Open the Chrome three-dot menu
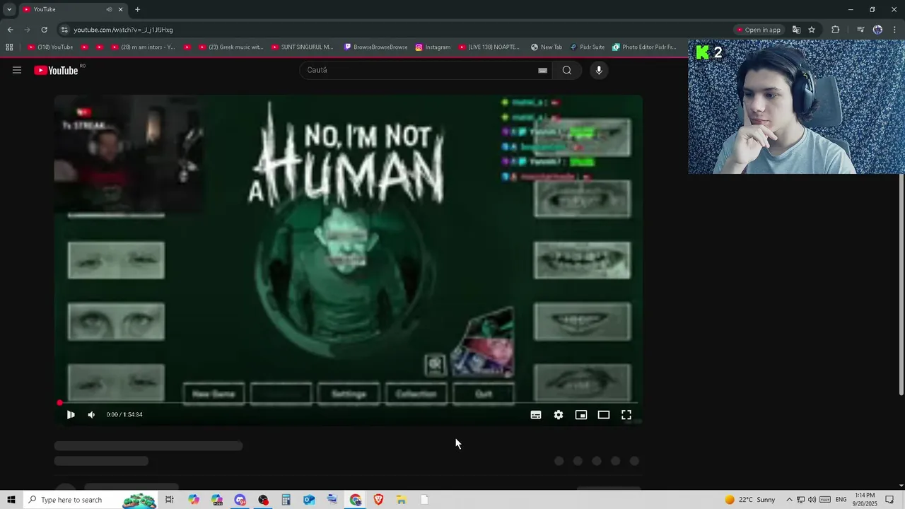Image resolution: width=905 pixels, height=509 pixels. pyautogui.click(x=895, y=30)
